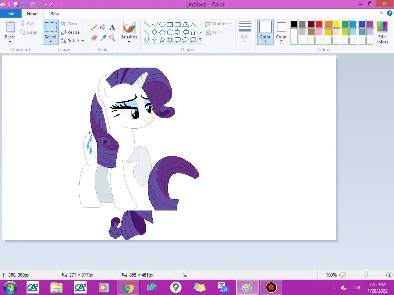Screen dimensions: 394x295
Task: Select the Fill with color bucket tool
Action: coord(103,27)
